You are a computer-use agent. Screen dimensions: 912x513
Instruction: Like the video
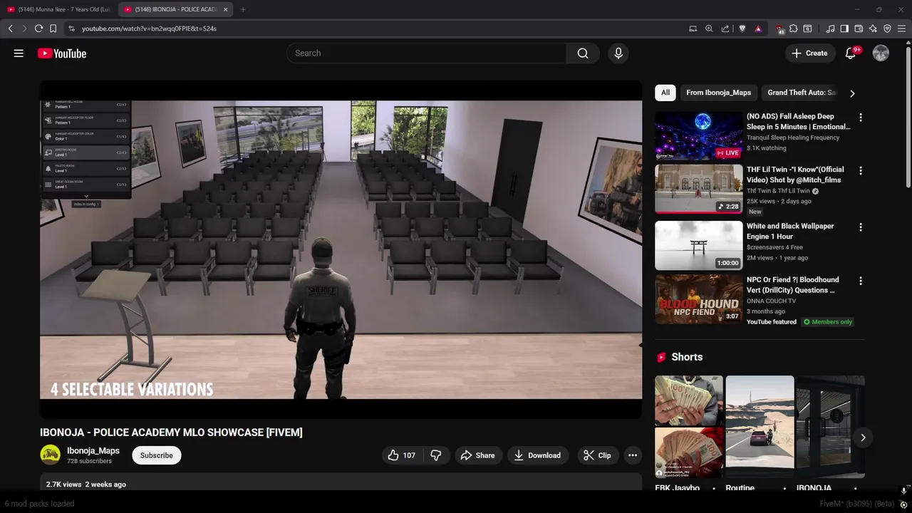pyautogui.click(x=401, y=455)
